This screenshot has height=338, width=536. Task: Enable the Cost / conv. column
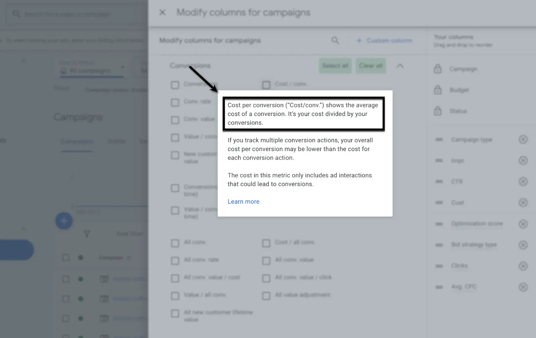[266, 85]
